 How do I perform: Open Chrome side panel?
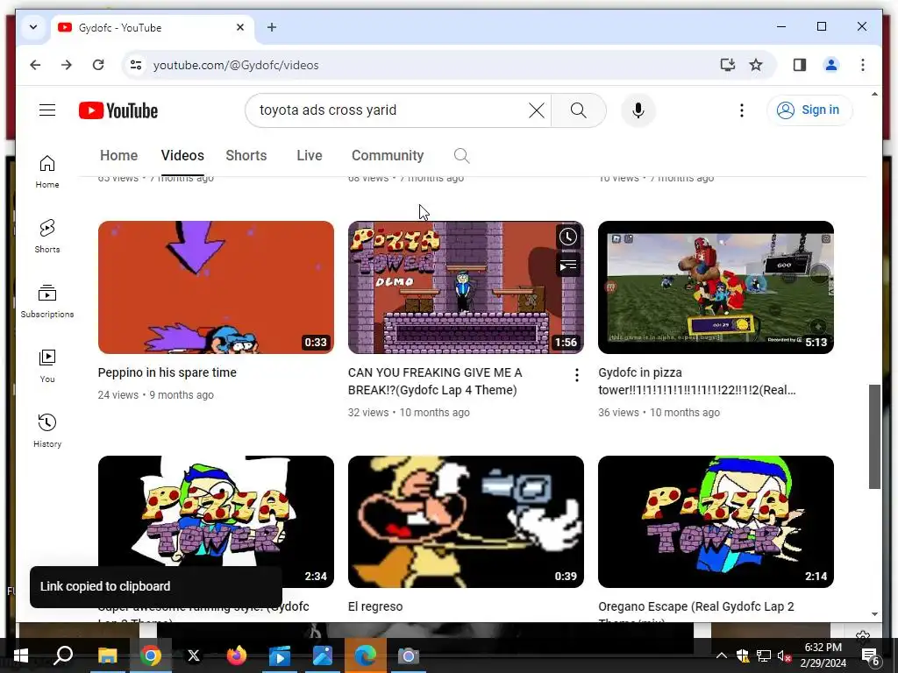(x=800, y=65)
